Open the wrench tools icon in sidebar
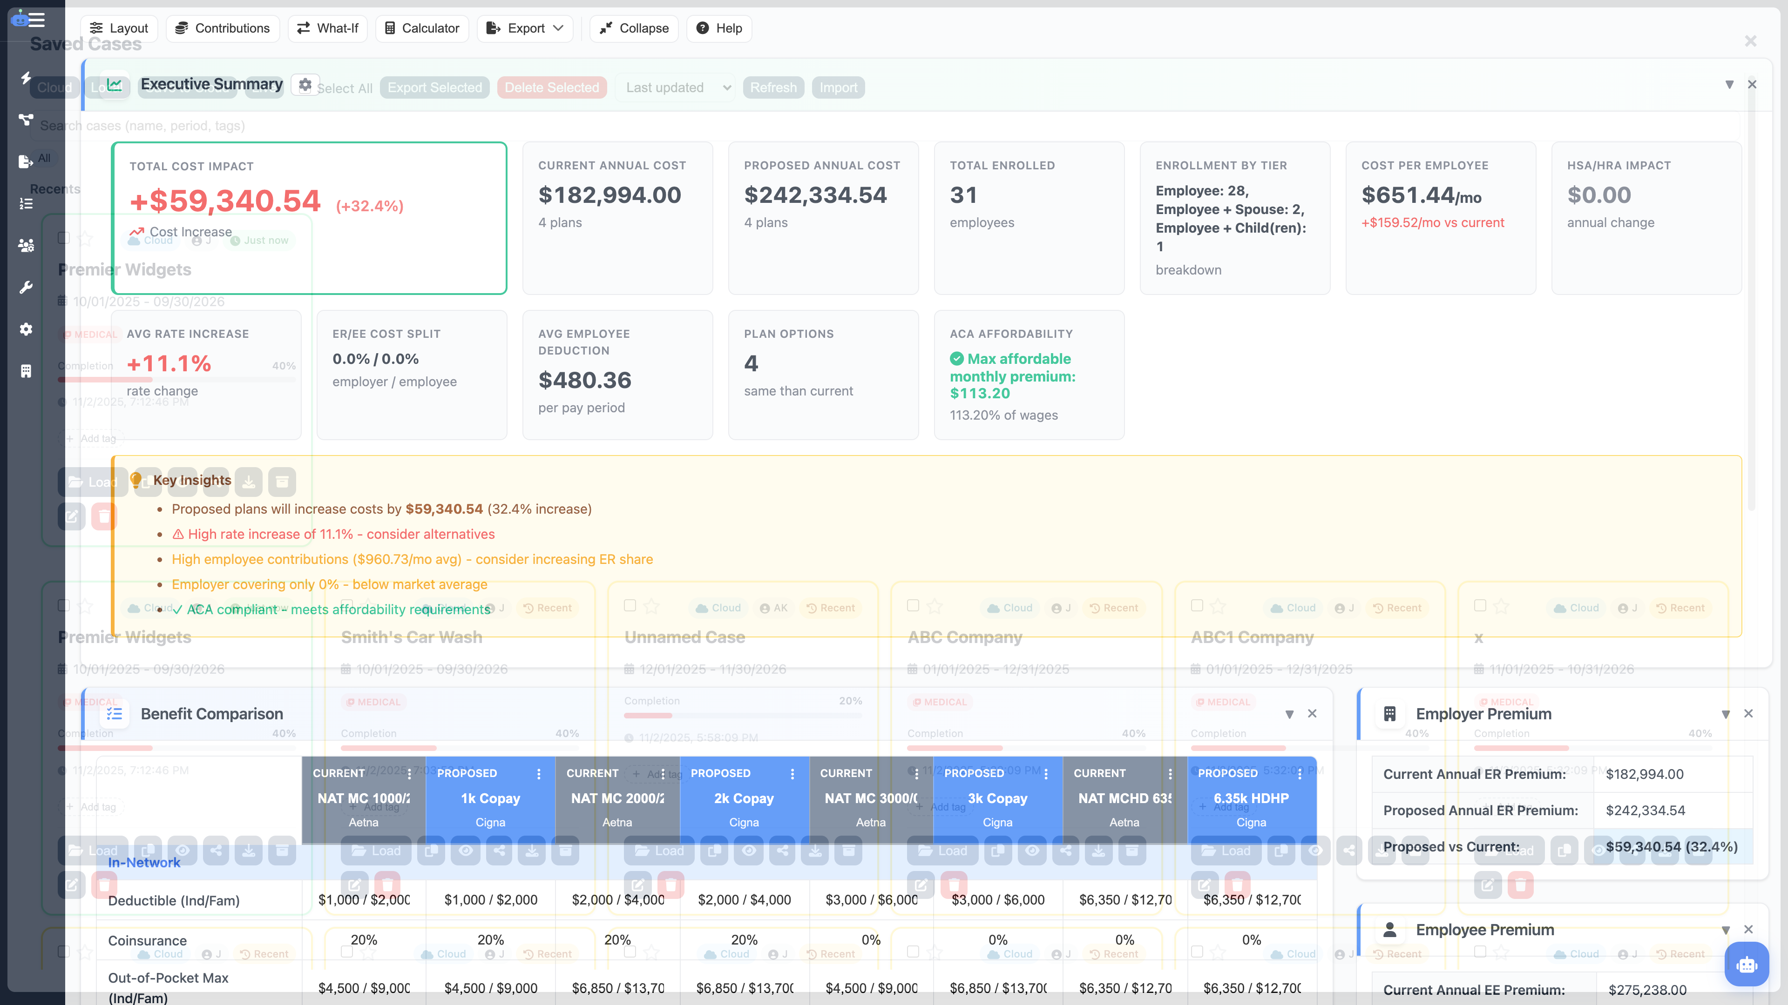The height and width of the screenshot is (1005, 1788). [x=26, y=287]
